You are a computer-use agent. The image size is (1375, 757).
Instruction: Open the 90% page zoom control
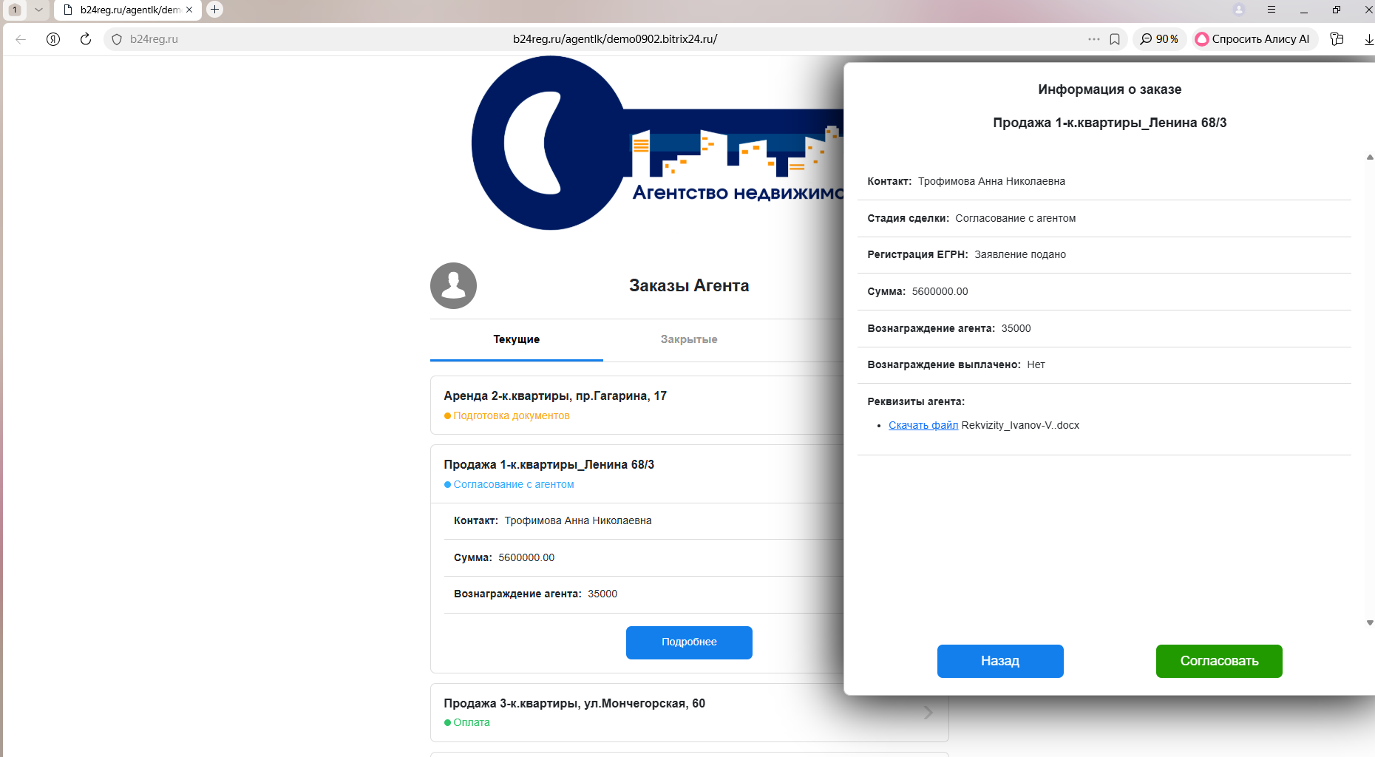point(1159,39)
